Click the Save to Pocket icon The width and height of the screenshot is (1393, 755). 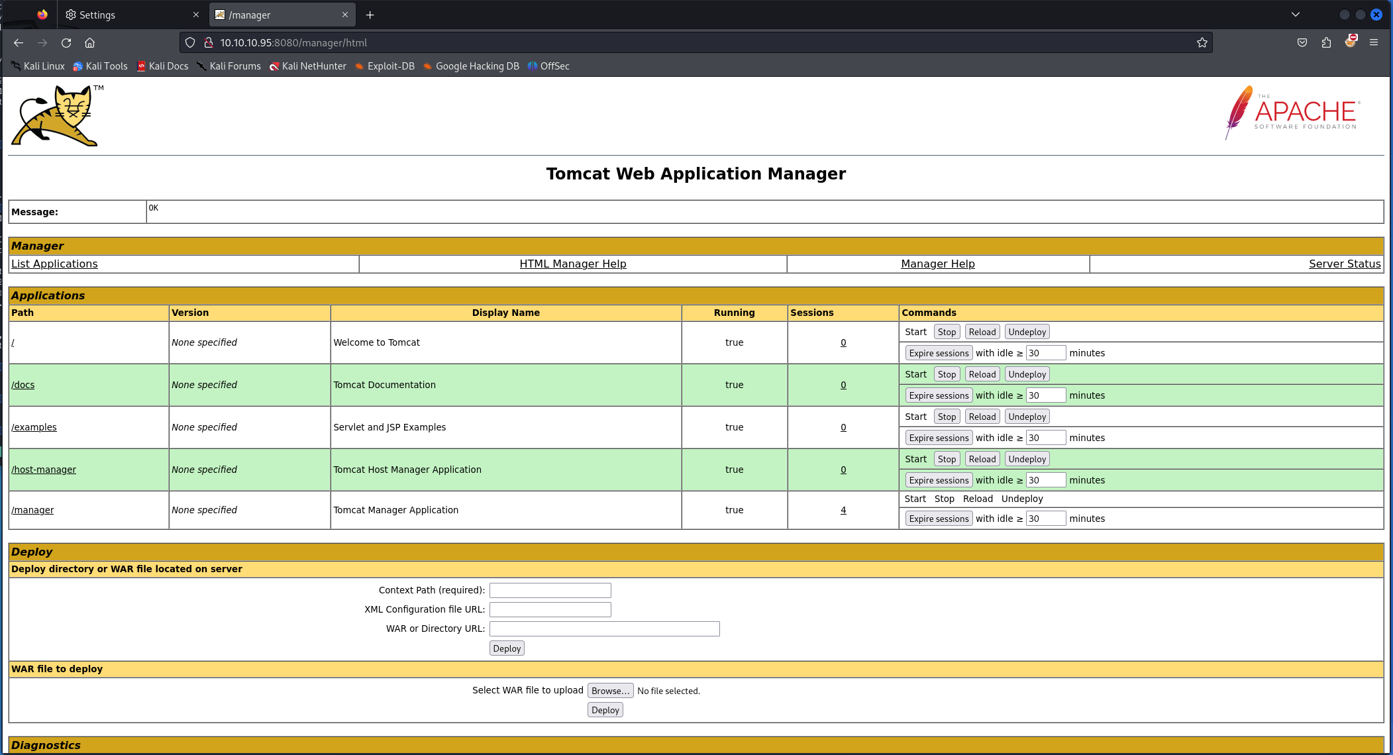1302,43
